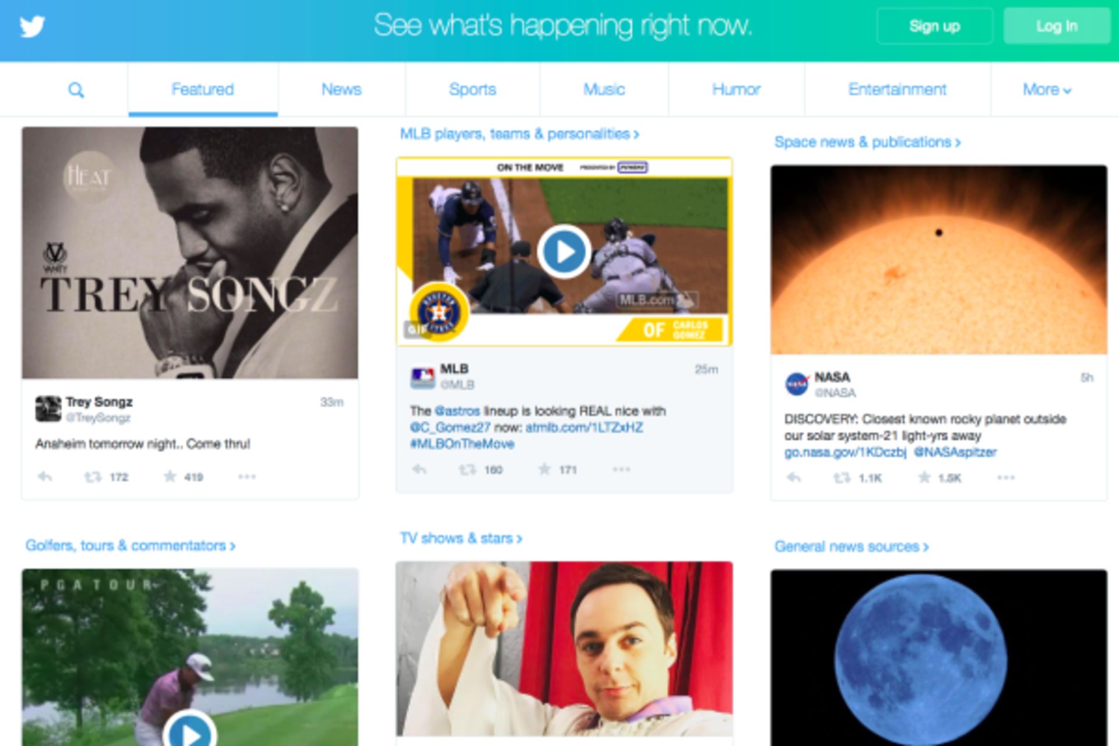Open the search magnifier icon

(x=76, y=90)
